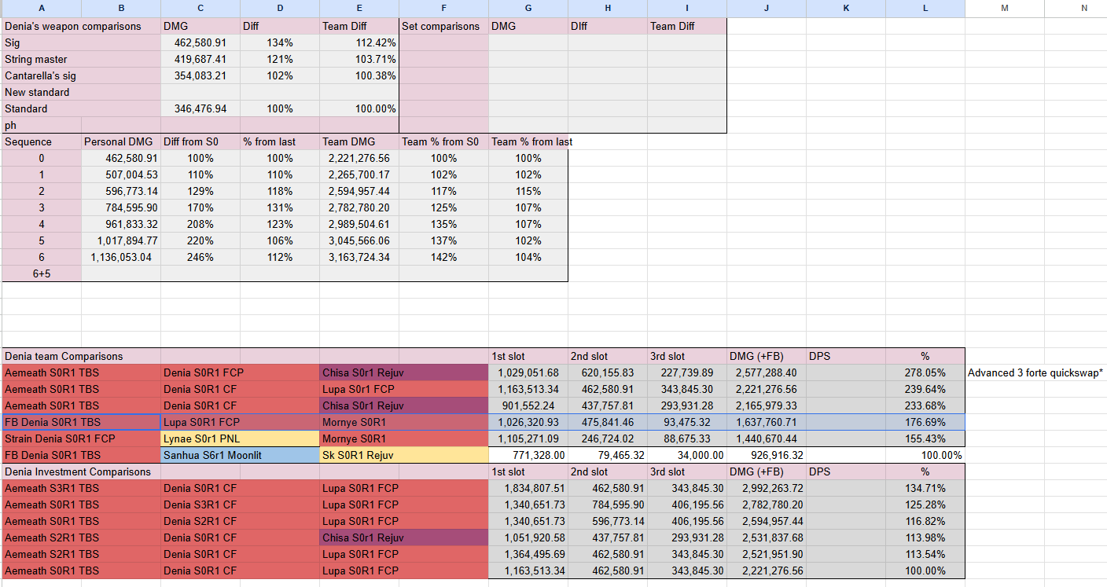This screenshot has width=1107, height=587.
Task: Click the "New standard" row label
Action: 82,92
